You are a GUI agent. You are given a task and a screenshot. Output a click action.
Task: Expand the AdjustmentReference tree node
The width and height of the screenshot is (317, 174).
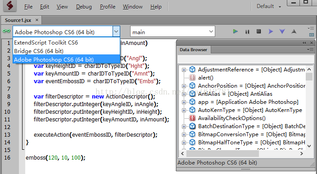click(x=184, y=70)
